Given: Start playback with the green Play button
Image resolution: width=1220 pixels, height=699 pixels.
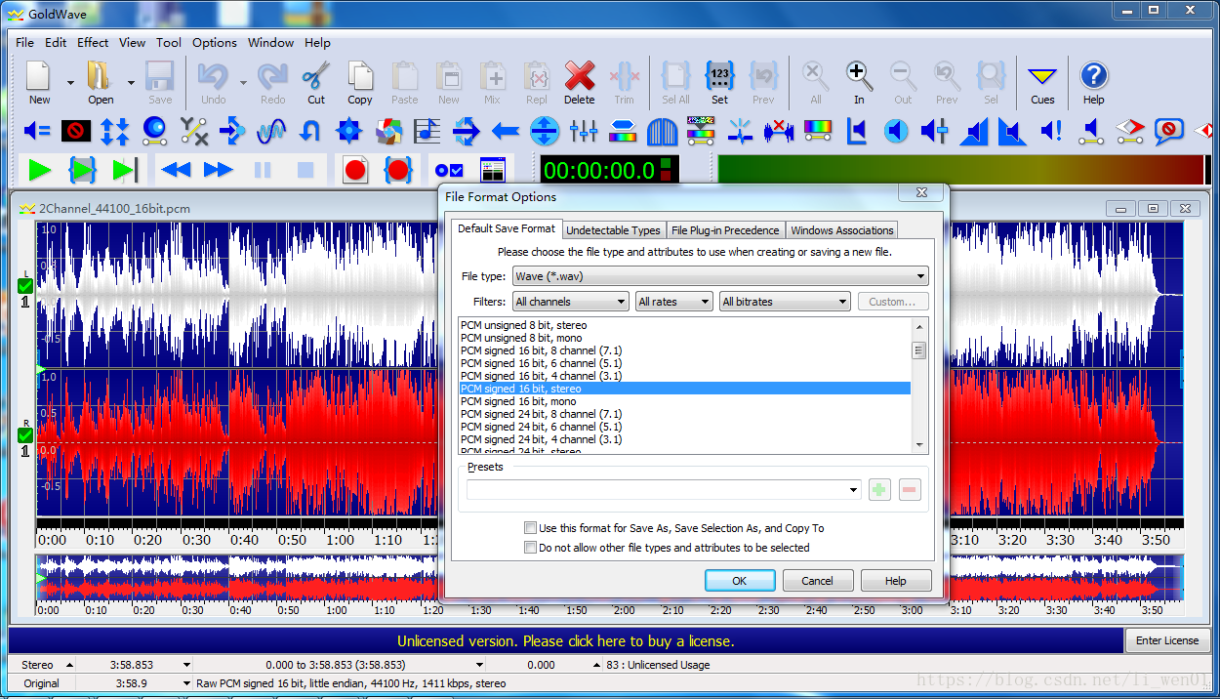Looking at the screenshot, I should click(40, 170).
